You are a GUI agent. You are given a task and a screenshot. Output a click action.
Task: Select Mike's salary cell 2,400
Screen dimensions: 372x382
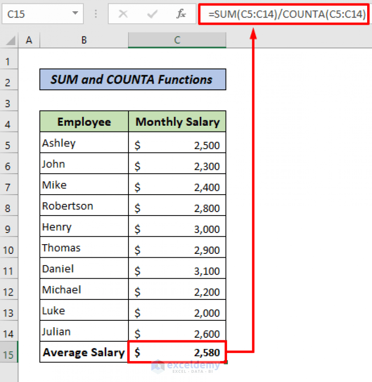click(x=177, y=184)
